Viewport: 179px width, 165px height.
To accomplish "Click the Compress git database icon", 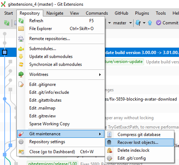I will click(x=109, y=135).
